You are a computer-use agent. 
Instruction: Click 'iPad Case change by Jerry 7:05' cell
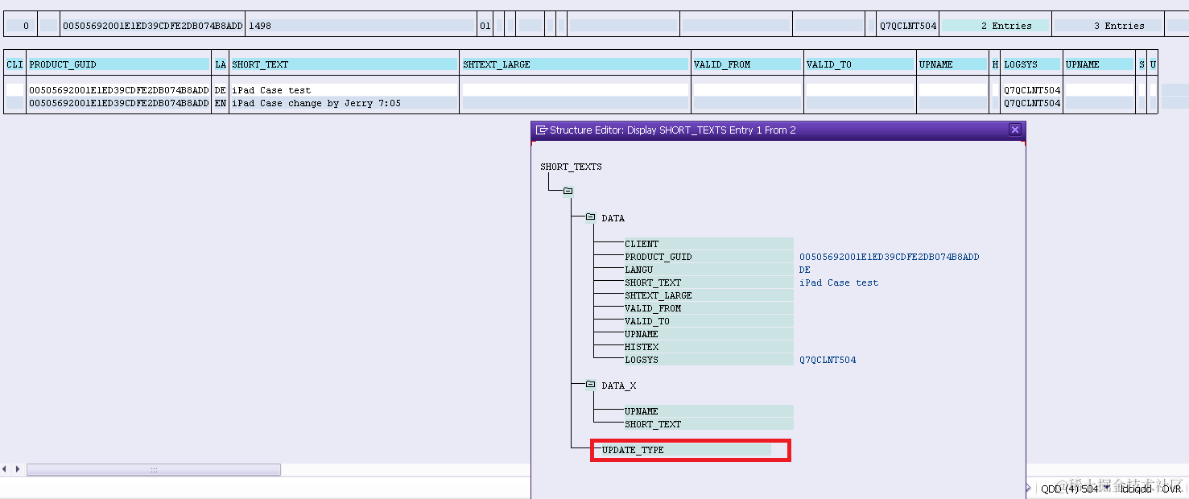click(x=345, y=103)
